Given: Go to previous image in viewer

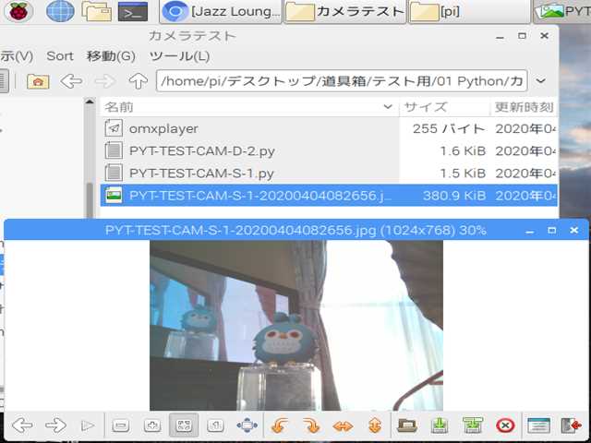Looking at the screenshot, I should coord(21,425).
